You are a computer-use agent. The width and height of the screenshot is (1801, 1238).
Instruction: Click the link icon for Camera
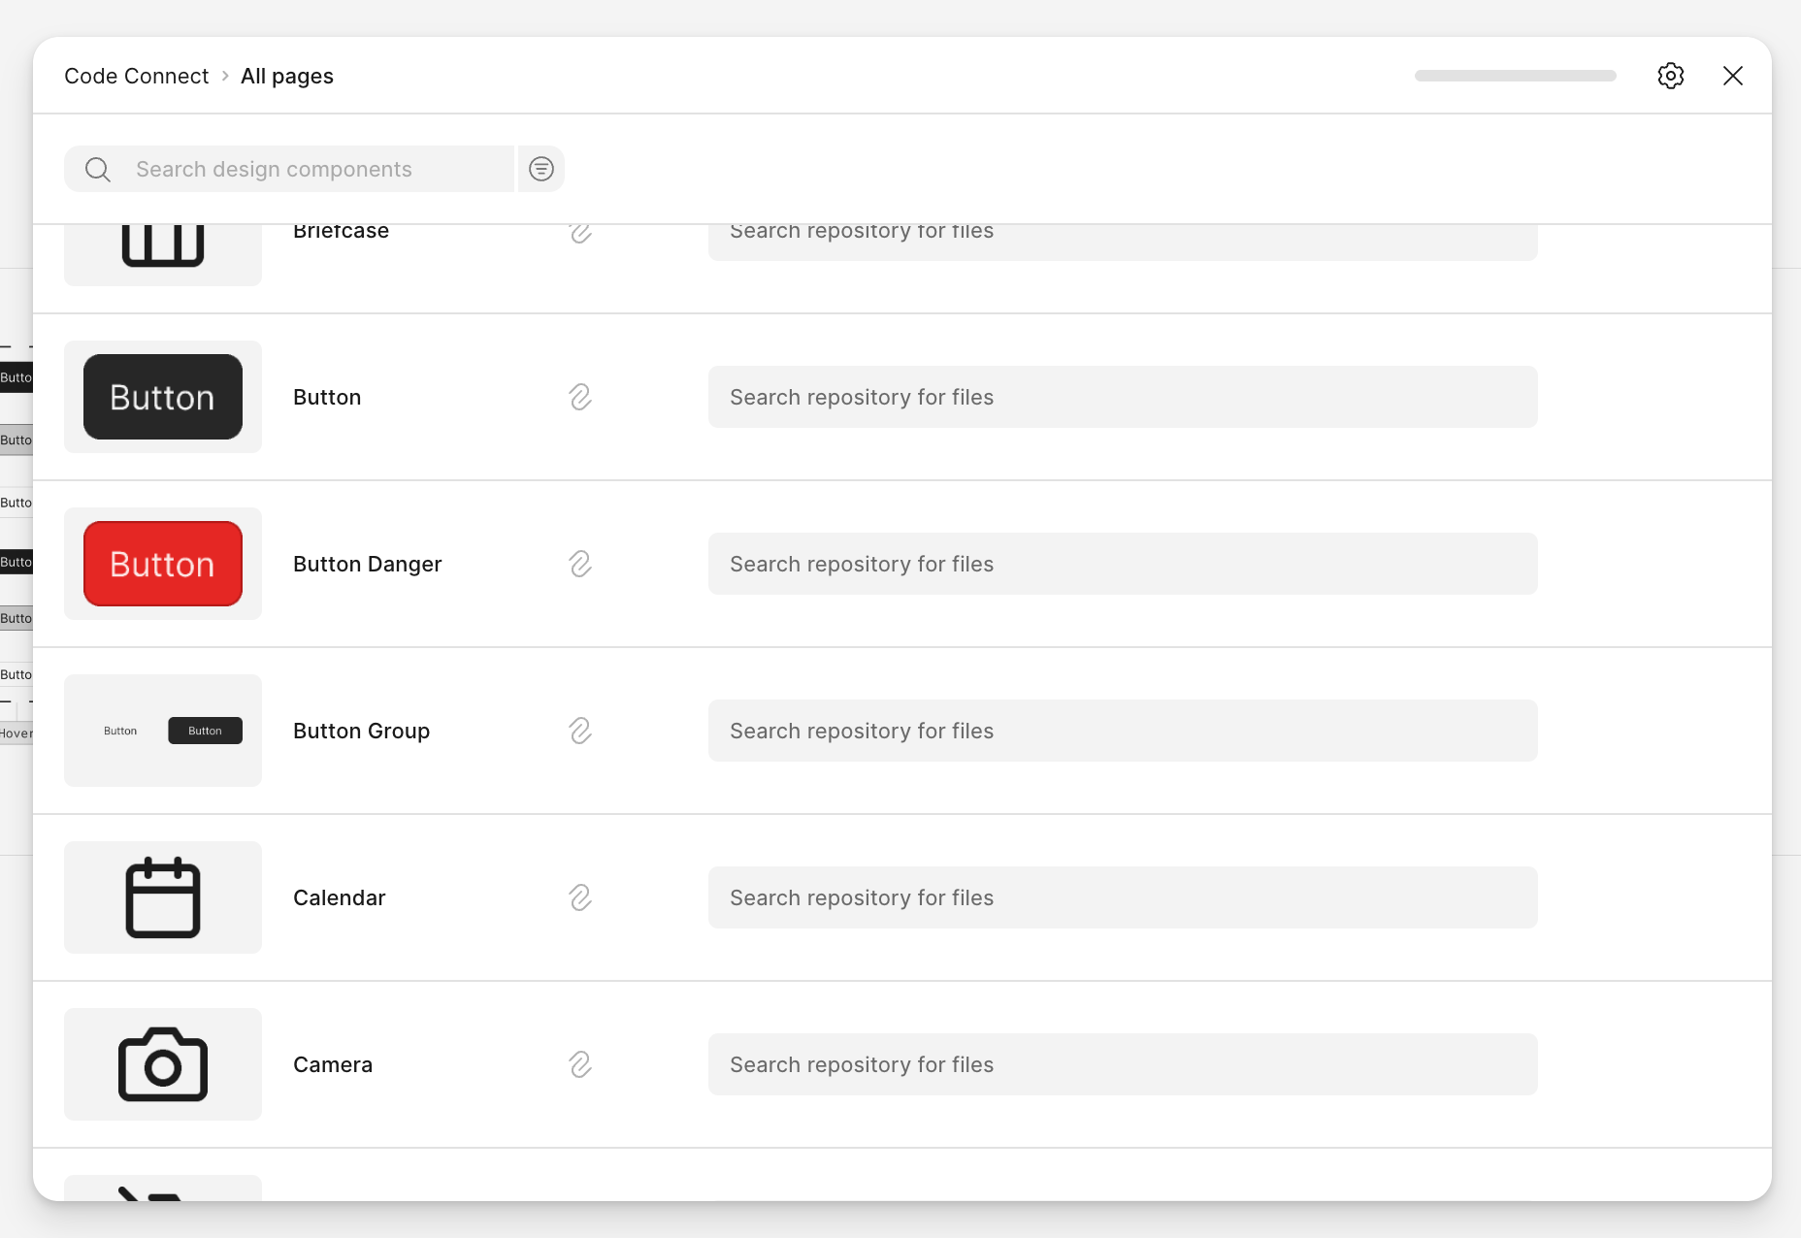(580, 1064)
